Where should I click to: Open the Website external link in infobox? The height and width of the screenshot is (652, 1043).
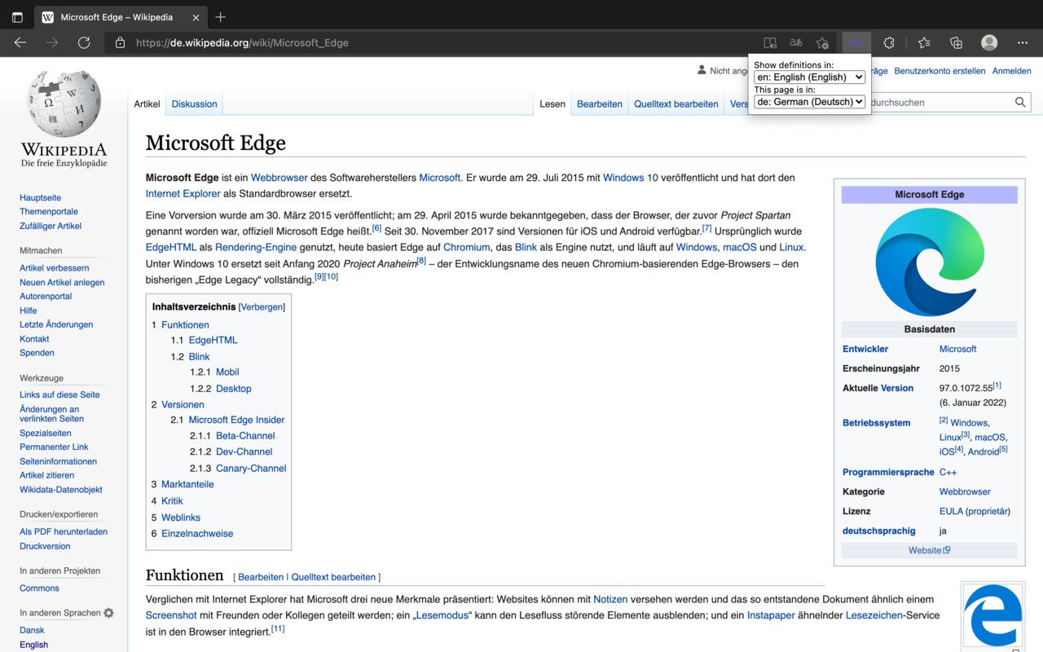point(930,550)
